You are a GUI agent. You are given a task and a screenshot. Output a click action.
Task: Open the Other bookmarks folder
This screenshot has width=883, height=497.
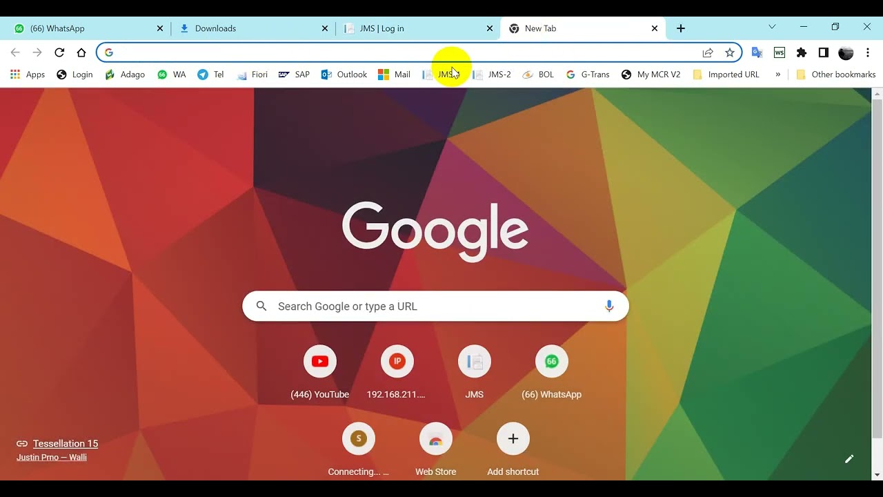pos(835,75)
